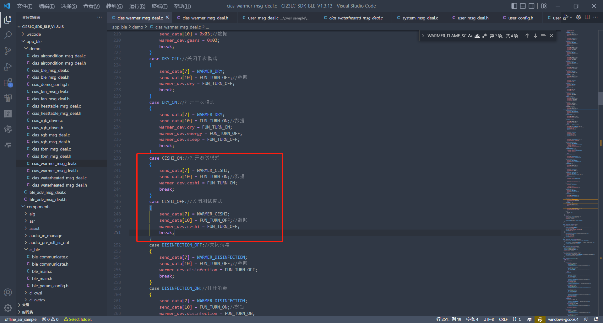Toggle the primary sidebar layout button
This screenshot has width=603, height=323.
point(514,6)
